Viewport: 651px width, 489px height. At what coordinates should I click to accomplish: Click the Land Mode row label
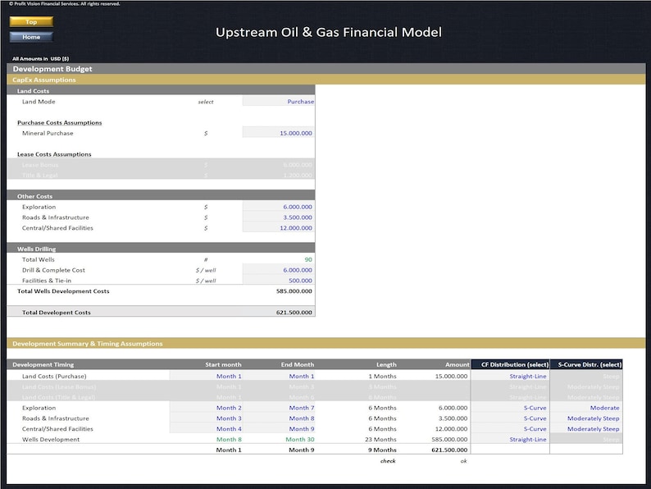pos(39,102)
